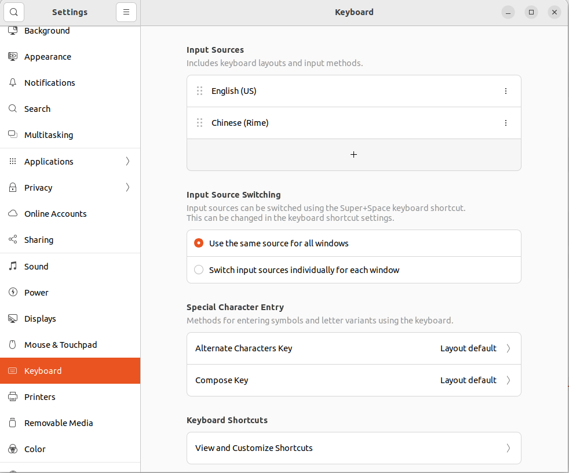Open View and Customize Shortcuts
This screenshot has width=569, height=473.
coord(354,448)
